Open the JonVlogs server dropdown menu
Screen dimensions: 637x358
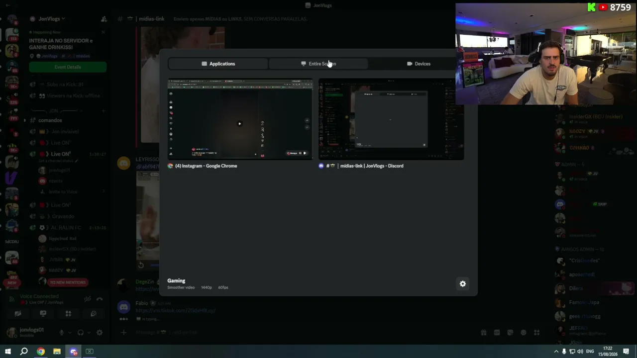pos(52,19)
